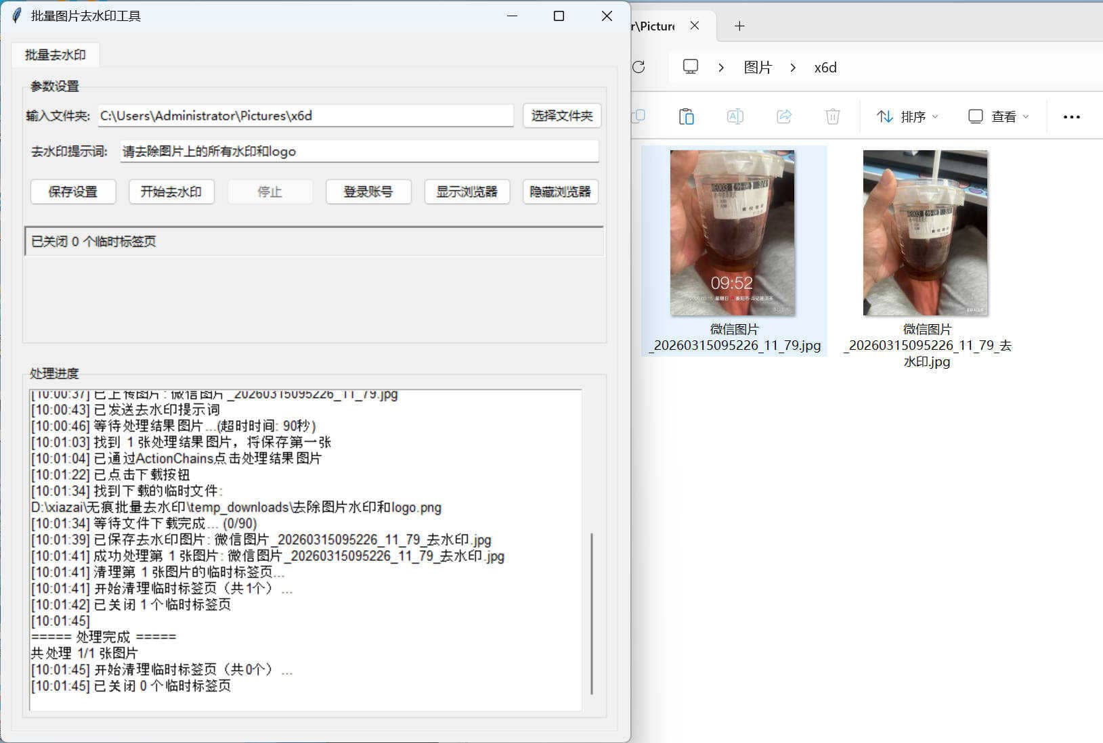Switch to the 批量去水印 tab

(x=56, y=55)
